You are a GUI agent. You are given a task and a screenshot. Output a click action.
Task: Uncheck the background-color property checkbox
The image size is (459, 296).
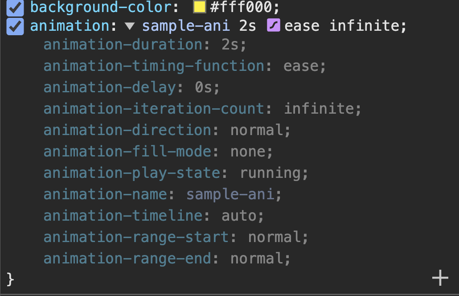pyautogui.click(x=15, y=8)
